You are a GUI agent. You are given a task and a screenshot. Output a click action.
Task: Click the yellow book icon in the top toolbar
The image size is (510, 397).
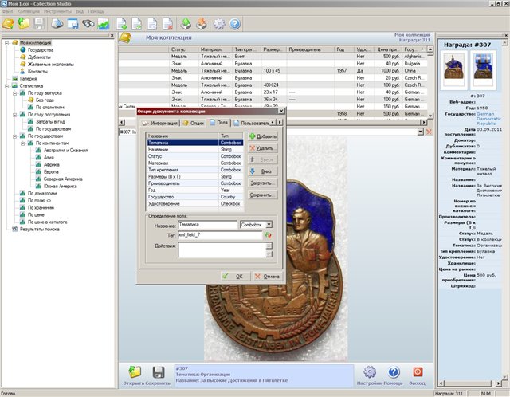click(x=8, y=24)
